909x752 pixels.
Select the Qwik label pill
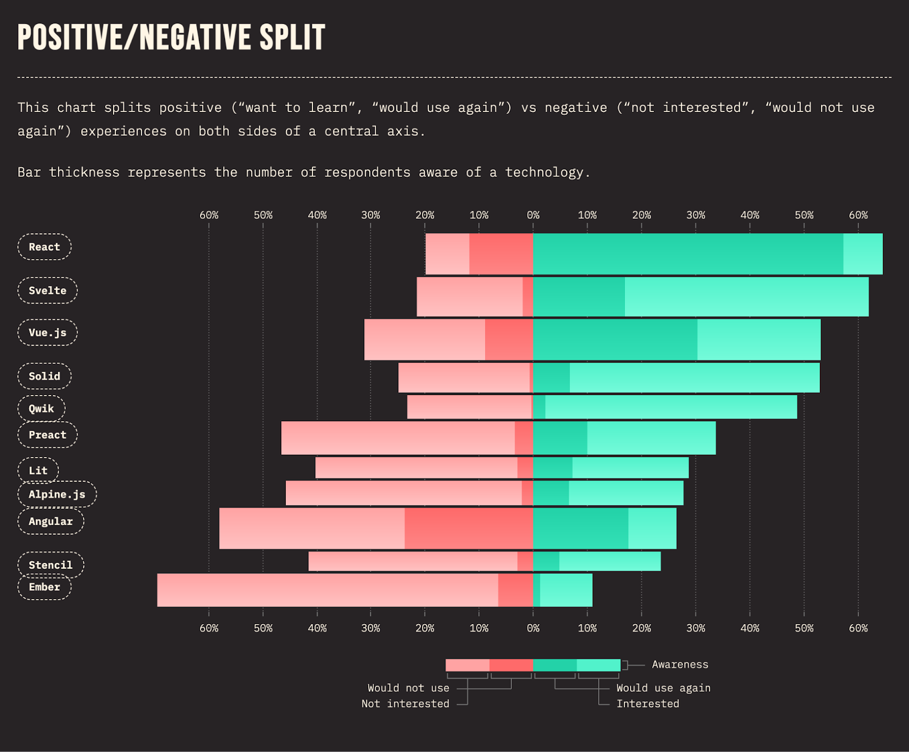[x=41, y=409]
